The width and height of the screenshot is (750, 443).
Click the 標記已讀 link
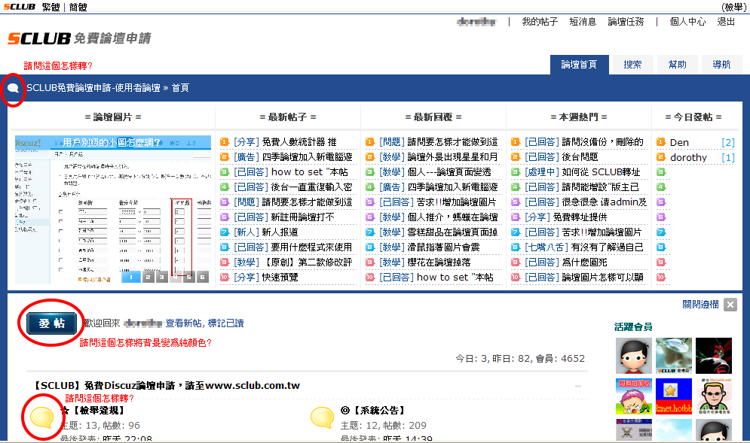[x=226, y=323]
